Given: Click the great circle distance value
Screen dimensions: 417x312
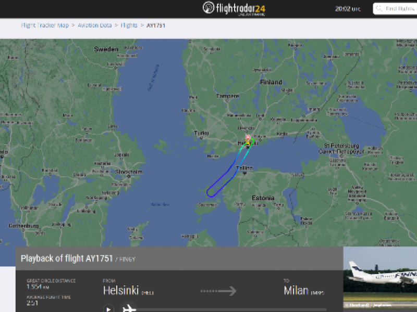Looking at the screenshot, I should pyautogui.click(x=38, y=287).
